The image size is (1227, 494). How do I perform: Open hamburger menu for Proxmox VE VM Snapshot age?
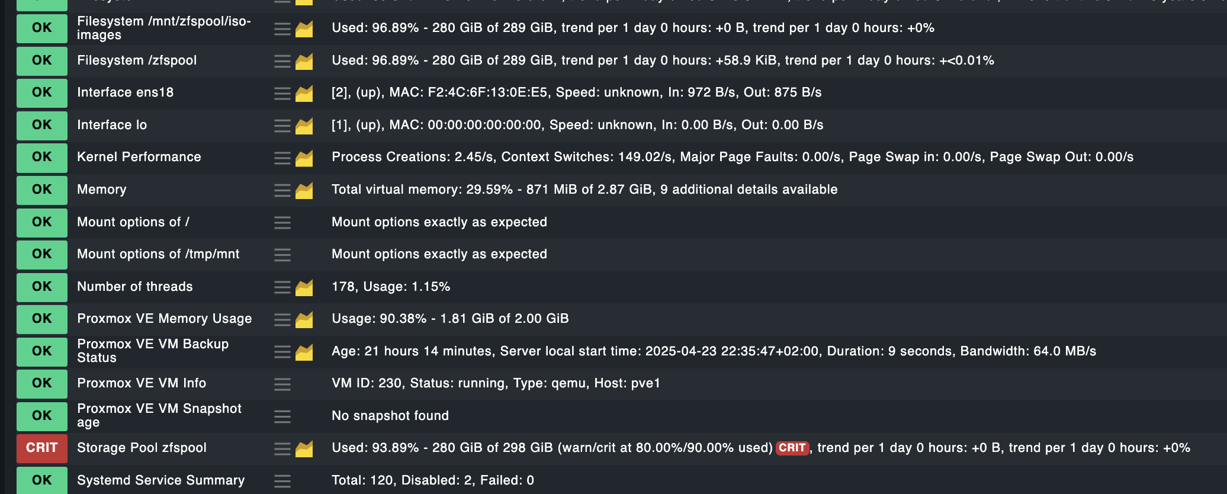(282, 417)
